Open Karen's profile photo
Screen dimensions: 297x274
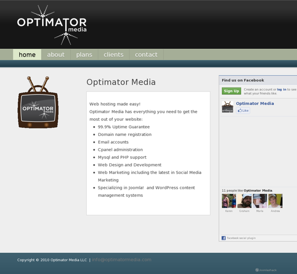pyautogui.click(x=229, y=201)
